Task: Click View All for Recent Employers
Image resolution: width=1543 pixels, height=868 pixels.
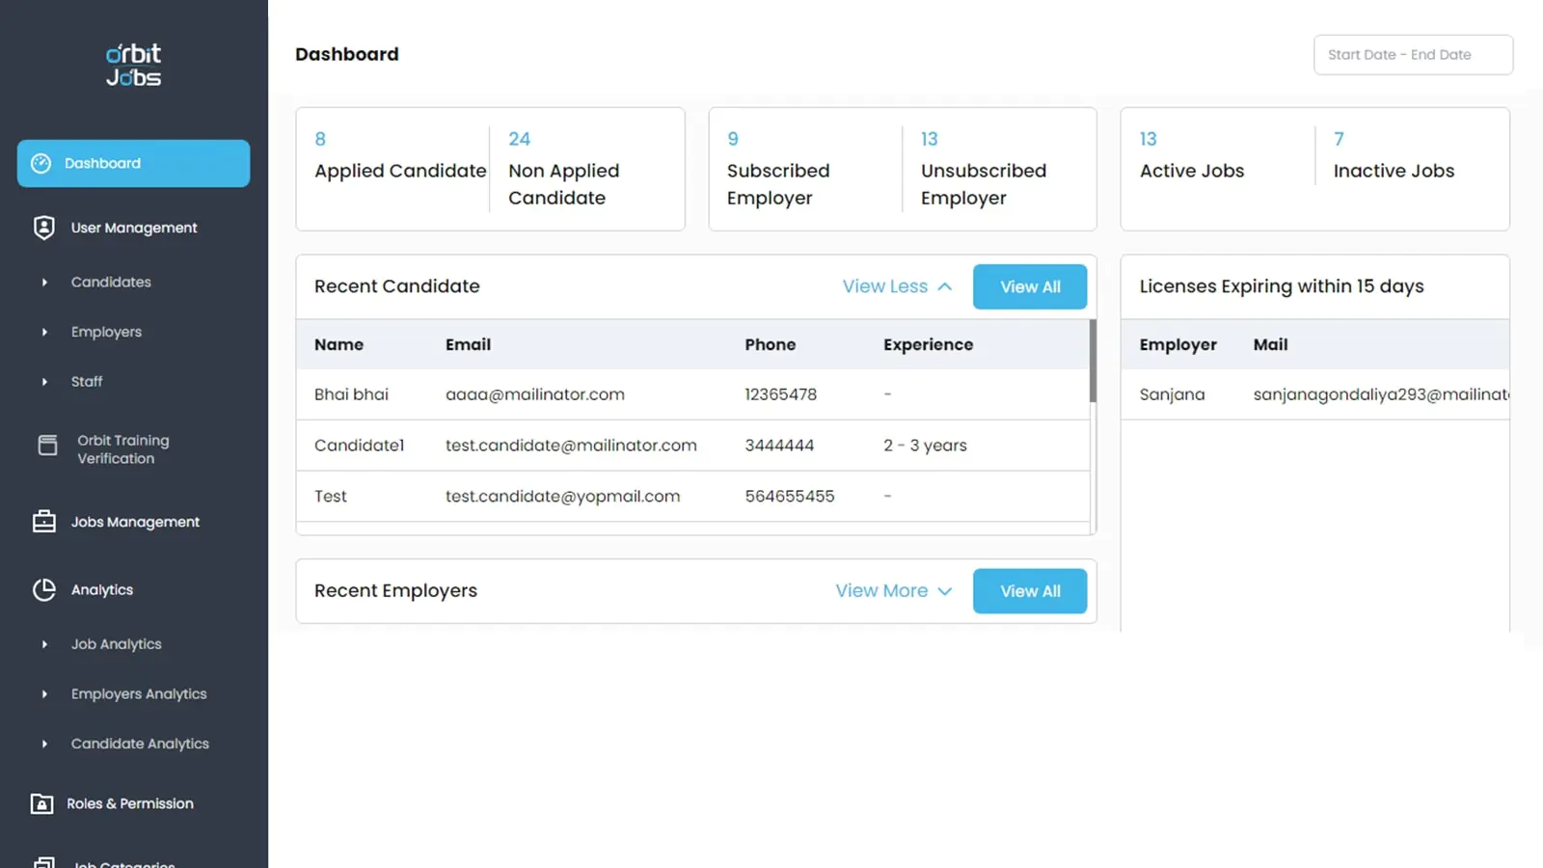Action: 1030,591
